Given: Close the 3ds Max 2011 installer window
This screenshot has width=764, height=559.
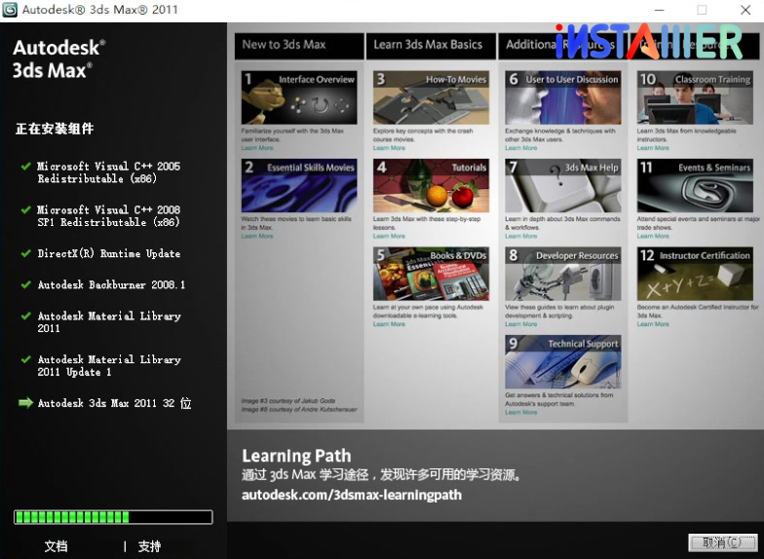Looking at the screenshot, I should pyautogui.click(x=745, y=10).
